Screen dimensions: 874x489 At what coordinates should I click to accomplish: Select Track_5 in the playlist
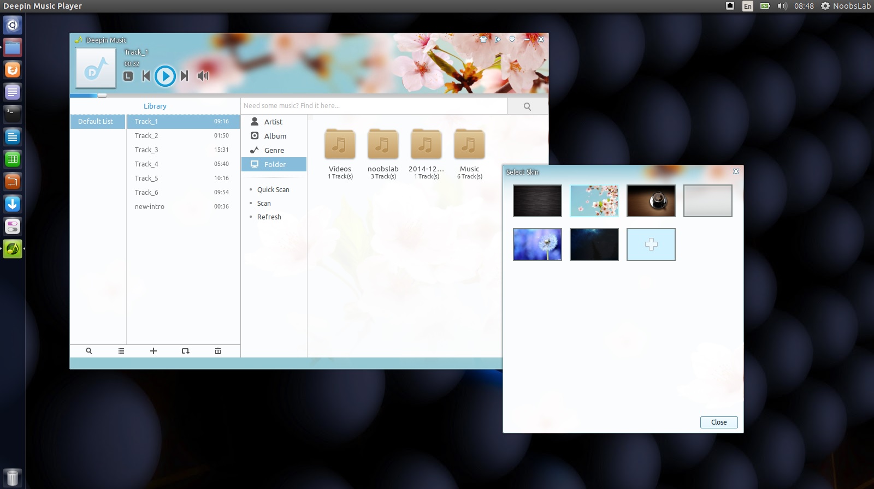(x=183, y=178)
